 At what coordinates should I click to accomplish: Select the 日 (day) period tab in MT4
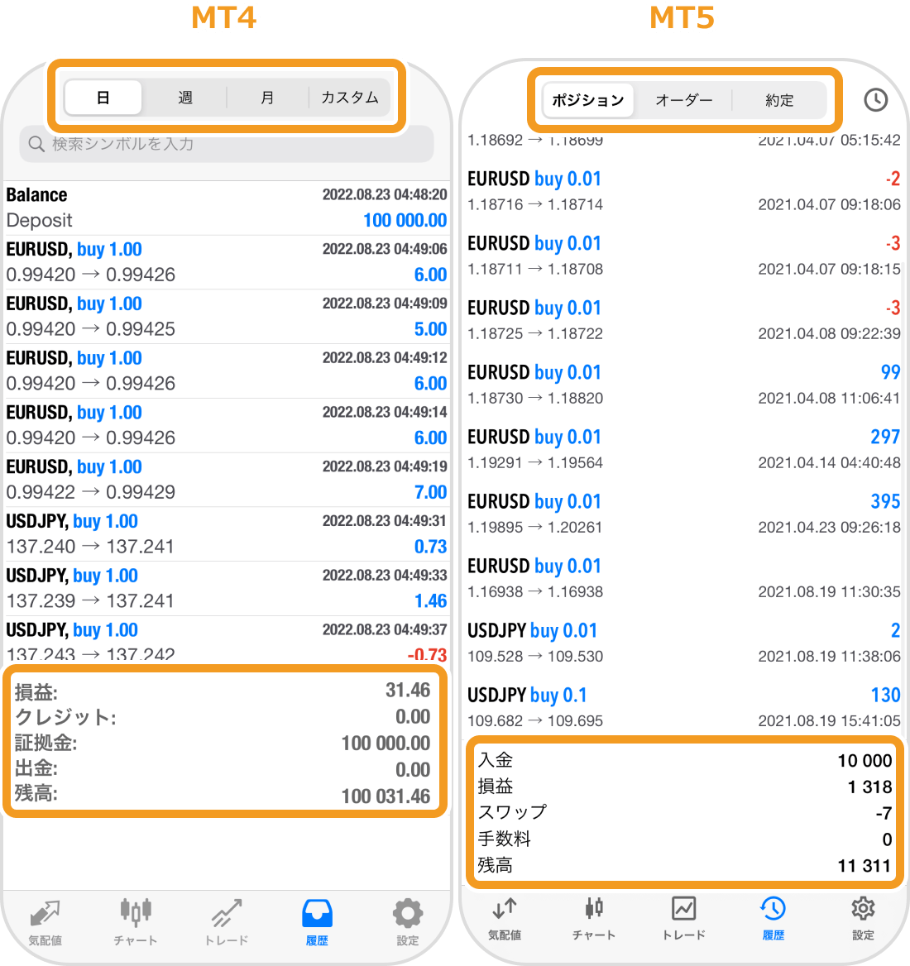[103, 98]
